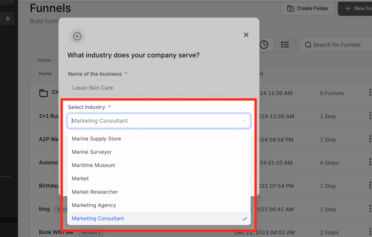Open three-dot menu for the 0 Funnels row

tap(370, 93)
